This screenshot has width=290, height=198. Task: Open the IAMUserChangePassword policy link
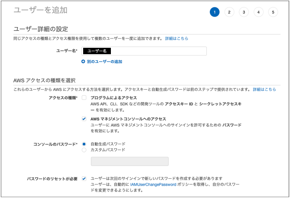[x=153, y=184]
